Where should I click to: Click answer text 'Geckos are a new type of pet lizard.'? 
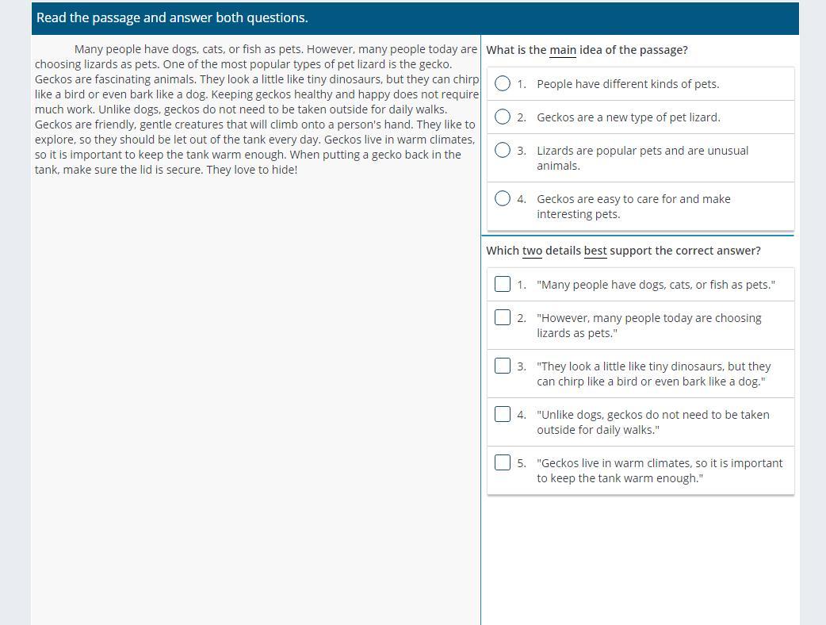(x=629, y=117)
